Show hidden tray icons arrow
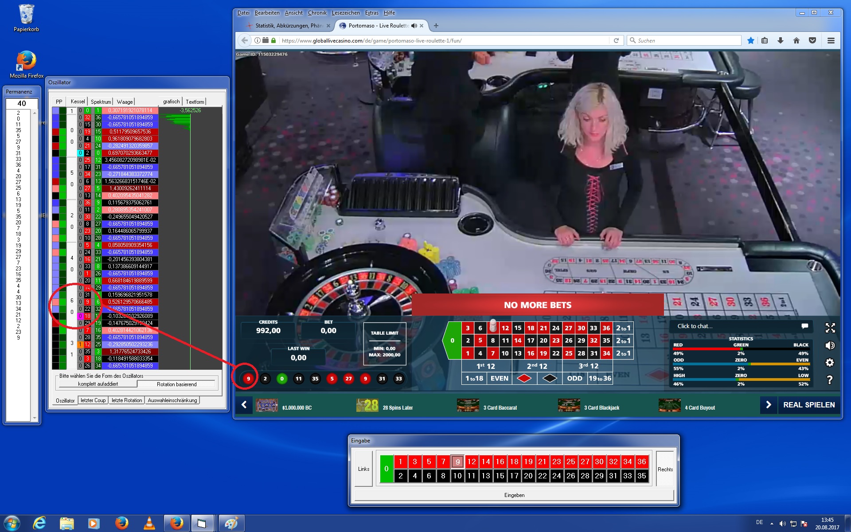851x532 pixels. click(772, 524)
